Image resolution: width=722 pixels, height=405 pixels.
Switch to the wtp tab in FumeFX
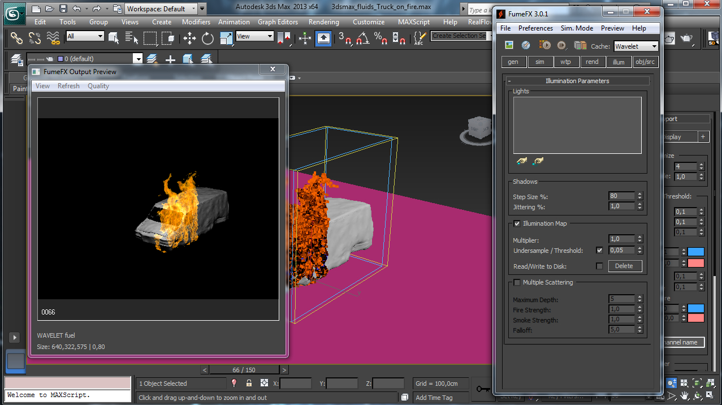pyautogui.click(x=566, y=62)
